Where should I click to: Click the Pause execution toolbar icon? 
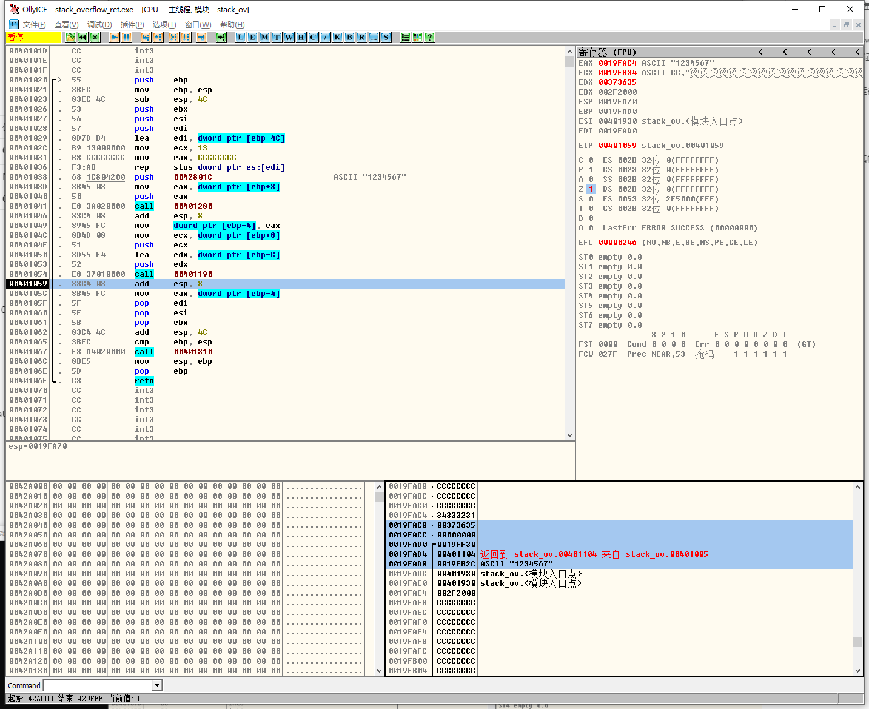pyautogui.click(x=126, y=38)
